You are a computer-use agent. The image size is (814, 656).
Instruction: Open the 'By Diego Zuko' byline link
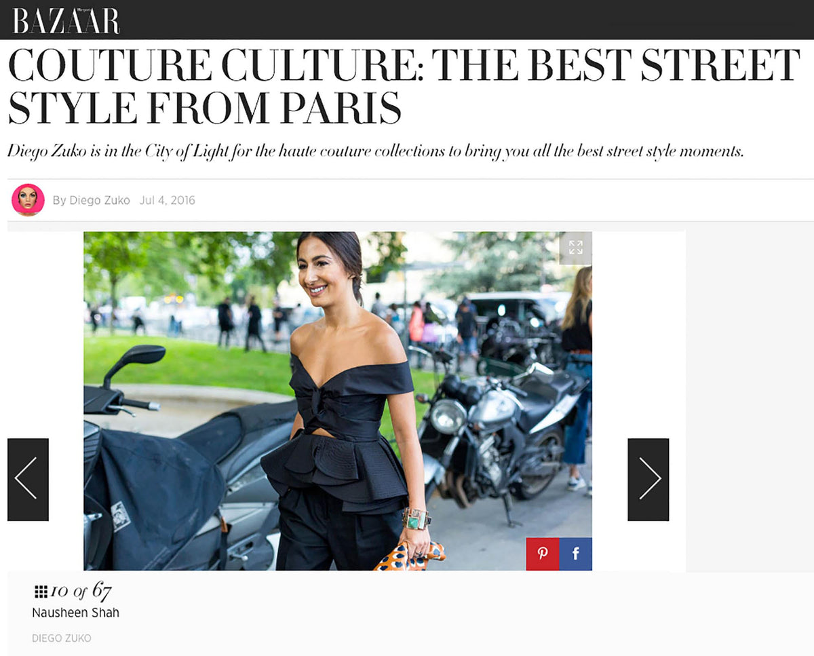[92, 200]
